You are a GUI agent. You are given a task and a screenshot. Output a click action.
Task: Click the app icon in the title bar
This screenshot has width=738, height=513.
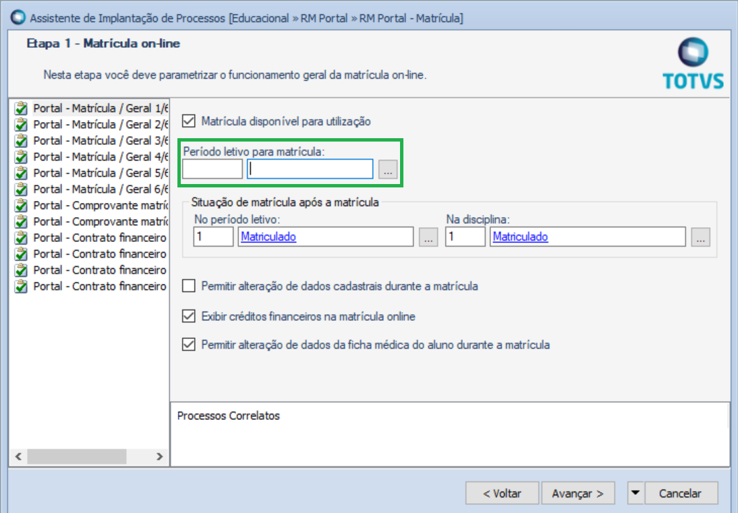(18, 18)
